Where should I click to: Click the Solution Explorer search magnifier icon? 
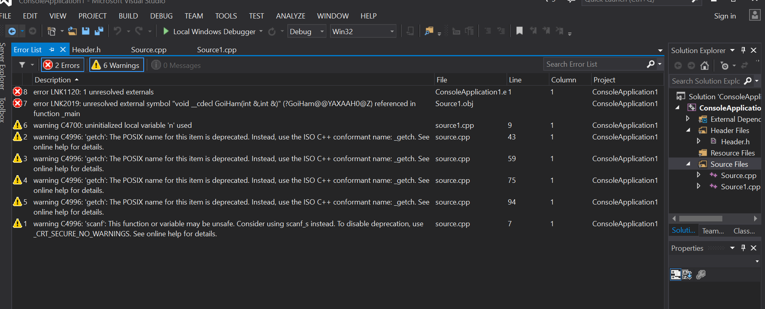(x=748, y=81)
